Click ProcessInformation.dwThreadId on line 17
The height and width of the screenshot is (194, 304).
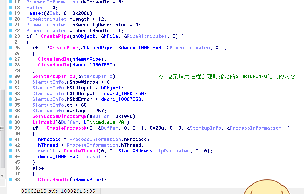click(68, 2)
